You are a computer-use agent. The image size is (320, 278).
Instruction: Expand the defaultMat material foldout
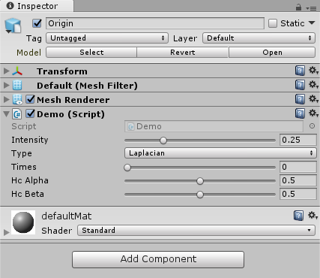pos(7,232)
